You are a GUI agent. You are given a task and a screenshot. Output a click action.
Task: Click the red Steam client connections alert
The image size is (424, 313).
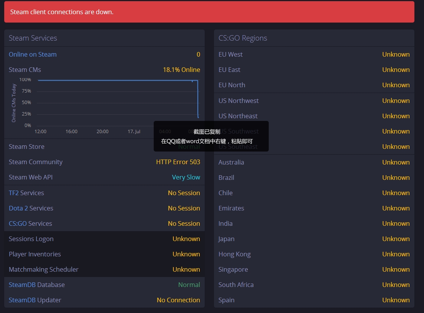coord(209,12)
